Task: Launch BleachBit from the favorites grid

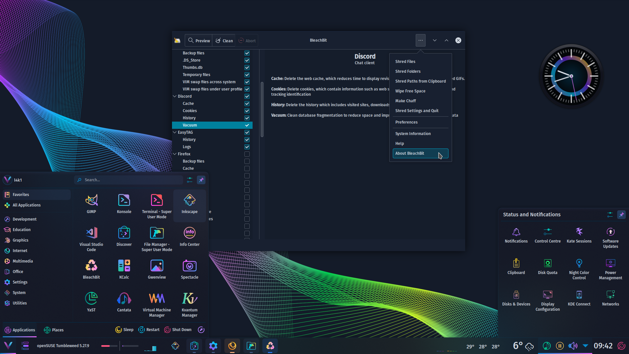Action: [91, 269]
